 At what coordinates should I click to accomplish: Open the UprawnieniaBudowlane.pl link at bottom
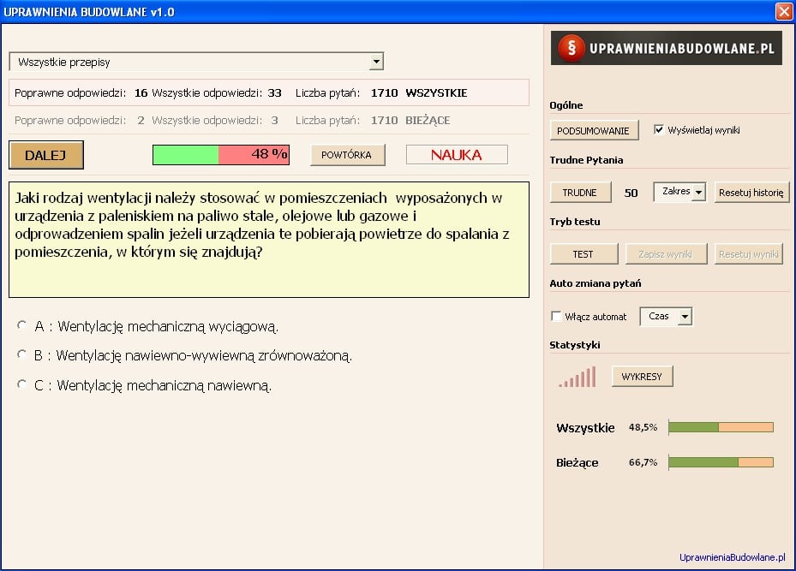(732, 556)
